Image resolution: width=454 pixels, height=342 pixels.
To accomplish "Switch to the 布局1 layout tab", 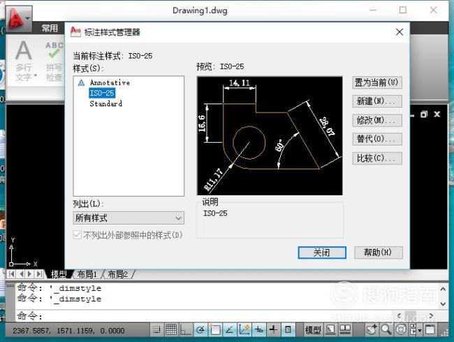I will (x=87, y=274).
